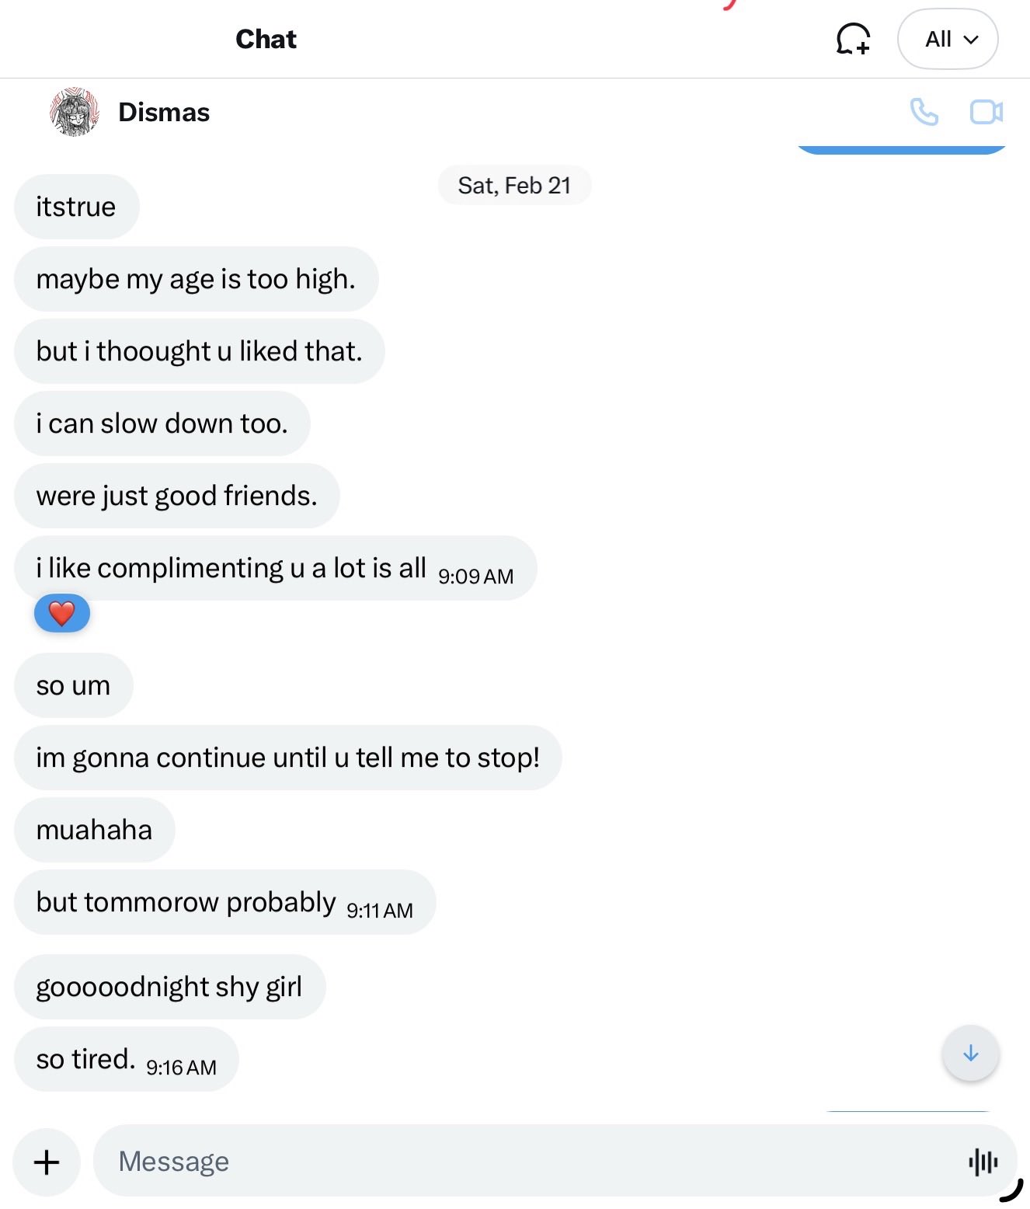Start a voice call with Dismas

(x=924, y=113)
